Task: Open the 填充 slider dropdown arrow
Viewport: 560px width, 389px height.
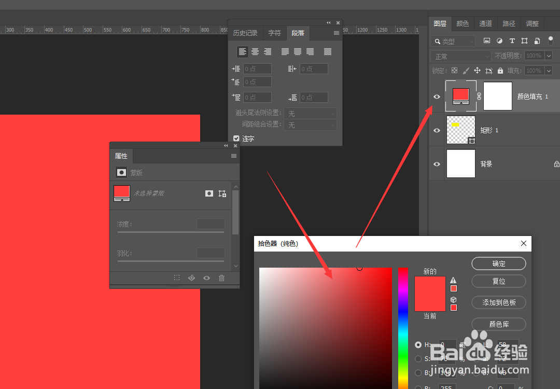Action: 549,71
